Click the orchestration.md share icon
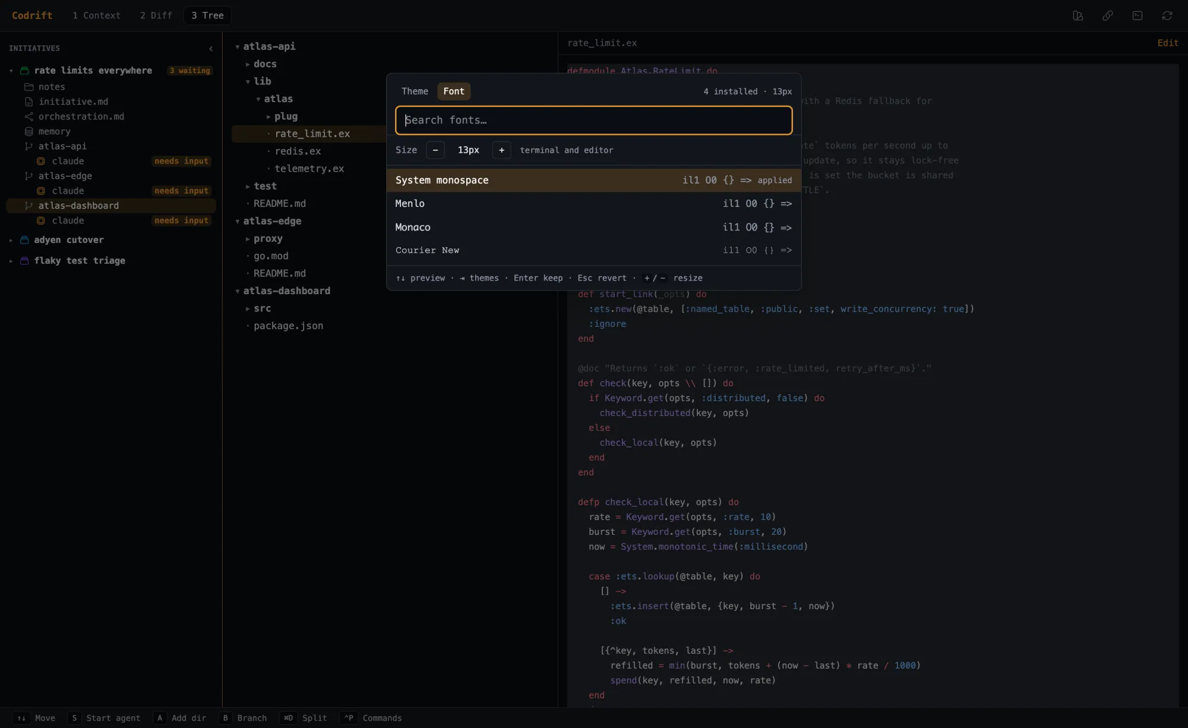 [x=29, y=116]
